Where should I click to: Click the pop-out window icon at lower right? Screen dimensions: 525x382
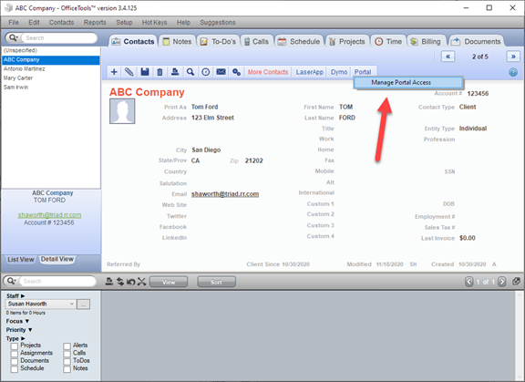pyautogui.click(x=516, y=282)
